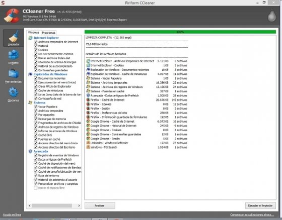
Task: Toggle Portapapeles checkbox
Action: 36,115
